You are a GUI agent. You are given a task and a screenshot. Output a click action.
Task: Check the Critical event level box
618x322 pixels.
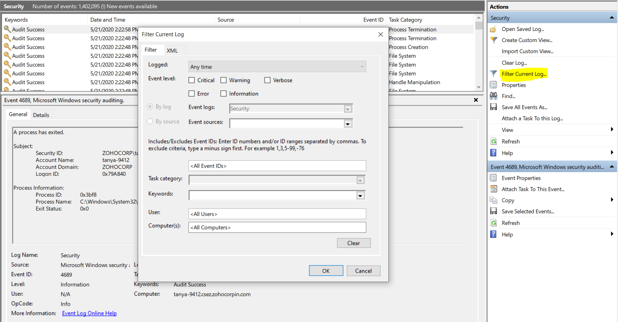point(191,80)
